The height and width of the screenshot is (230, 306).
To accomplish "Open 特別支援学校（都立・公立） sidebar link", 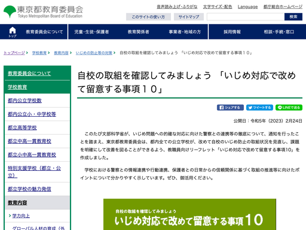I will click(x=34, y=172).
